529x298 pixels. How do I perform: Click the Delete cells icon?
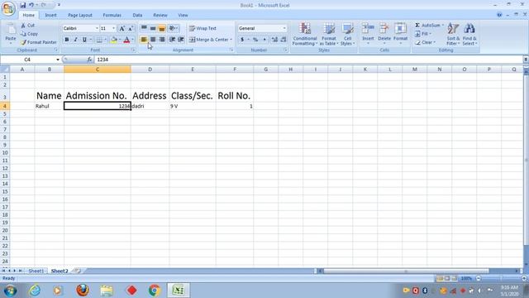pyautogui.click(x=384, y=29)
